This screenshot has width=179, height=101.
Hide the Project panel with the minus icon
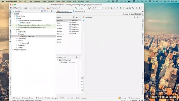tap(55, 11)
